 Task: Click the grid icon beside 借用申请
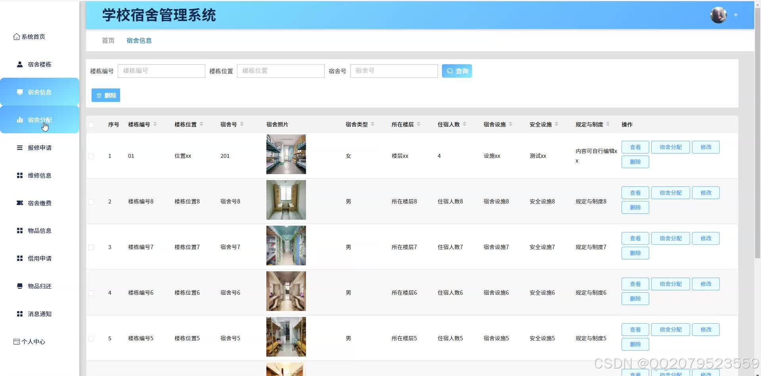[20, 258]
